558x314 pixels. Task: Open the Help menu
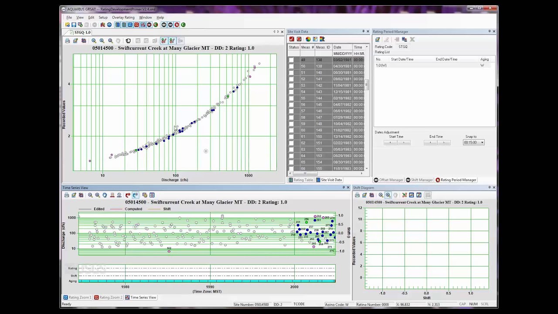160,17
